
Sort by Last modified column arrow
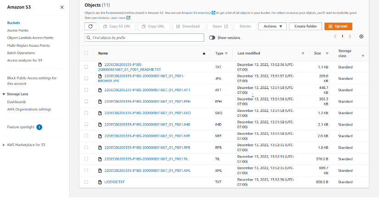(303, 53)
